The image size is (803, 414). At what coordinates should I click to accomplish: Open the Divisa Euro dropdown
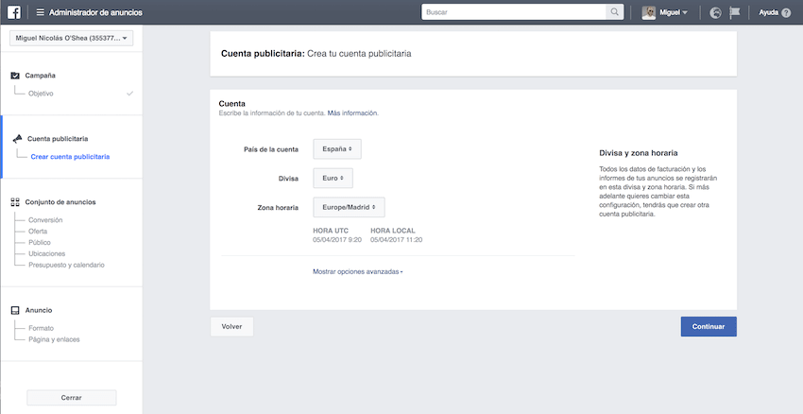tap(333, 179)
